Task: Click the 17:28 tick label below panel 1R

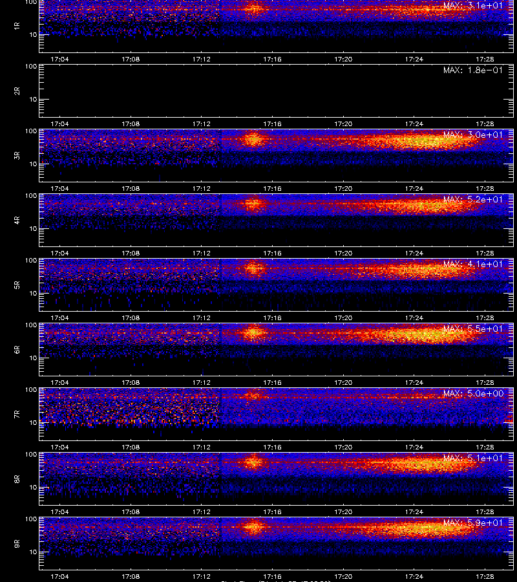Action: click(485, 59)
